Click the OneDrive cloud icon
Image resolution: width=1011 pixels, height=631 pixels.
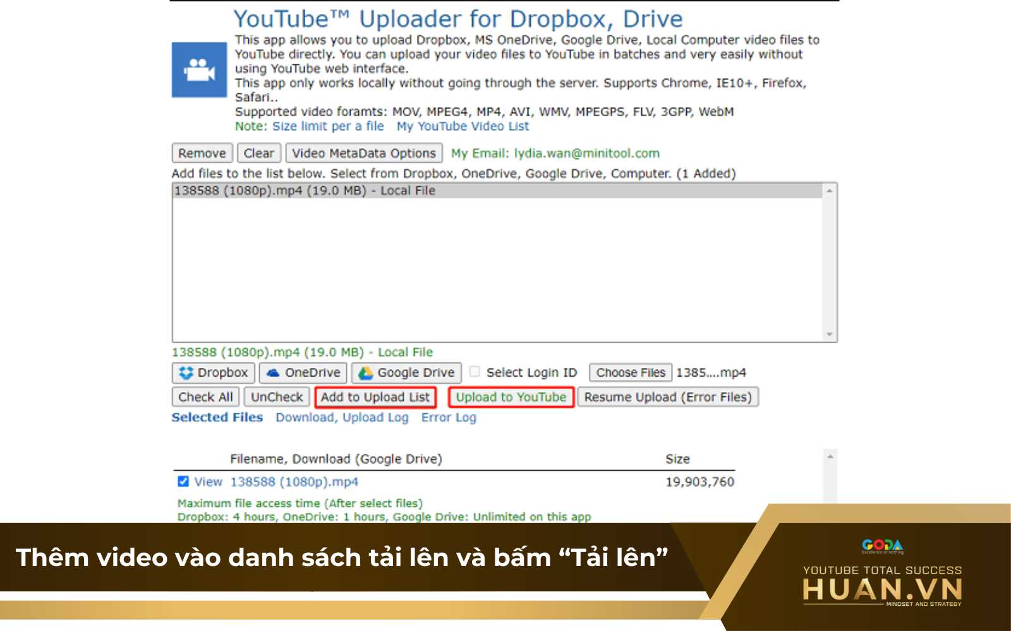(272, 373)
